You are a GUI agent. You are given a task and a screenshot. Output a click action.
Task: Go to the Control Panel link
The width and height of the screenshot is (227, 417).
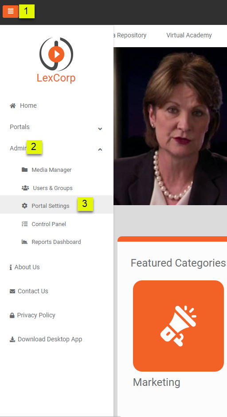click(49, 224)
